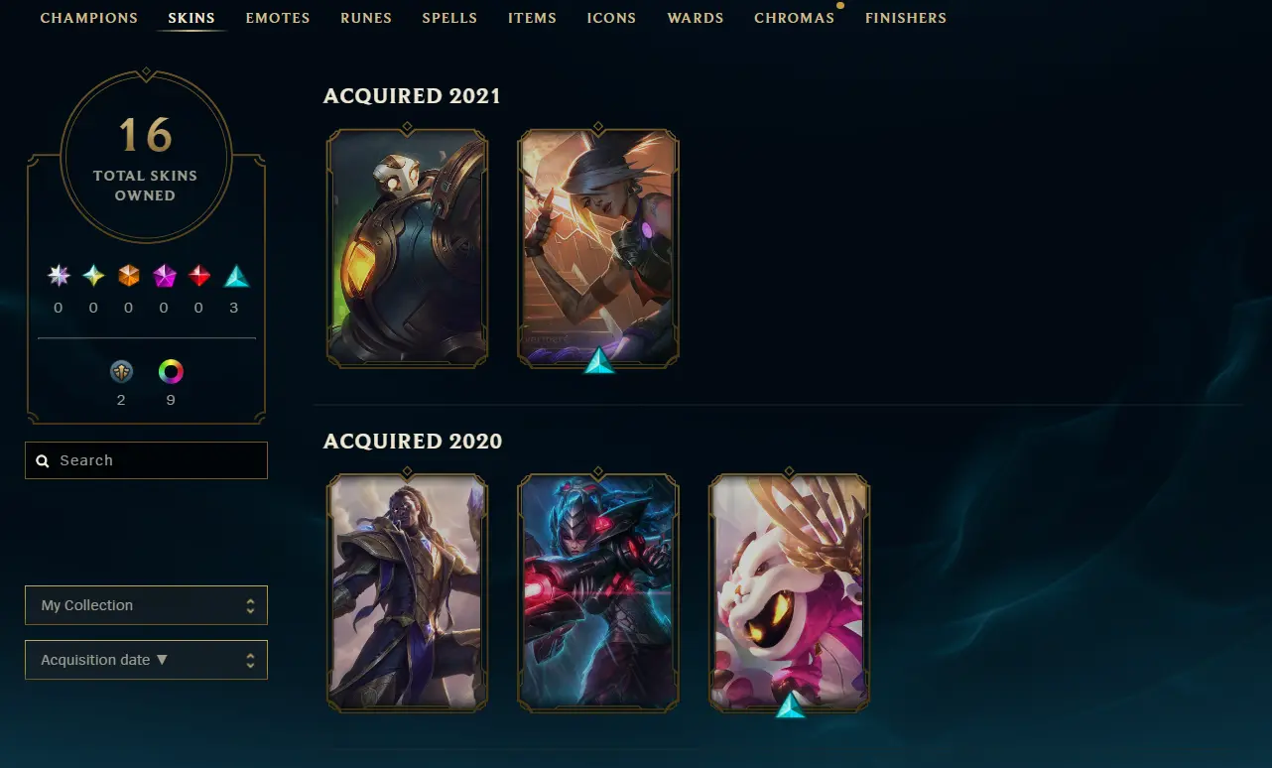Click the search magnifier icon
The height and width of the screenshot is (768, 1272).
tap(43, 460)
